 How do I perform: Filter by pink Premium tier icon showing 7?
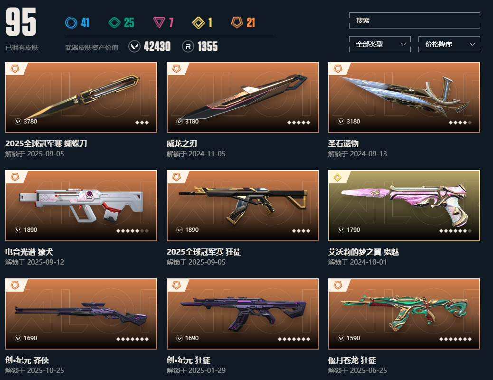click(159, 23)
